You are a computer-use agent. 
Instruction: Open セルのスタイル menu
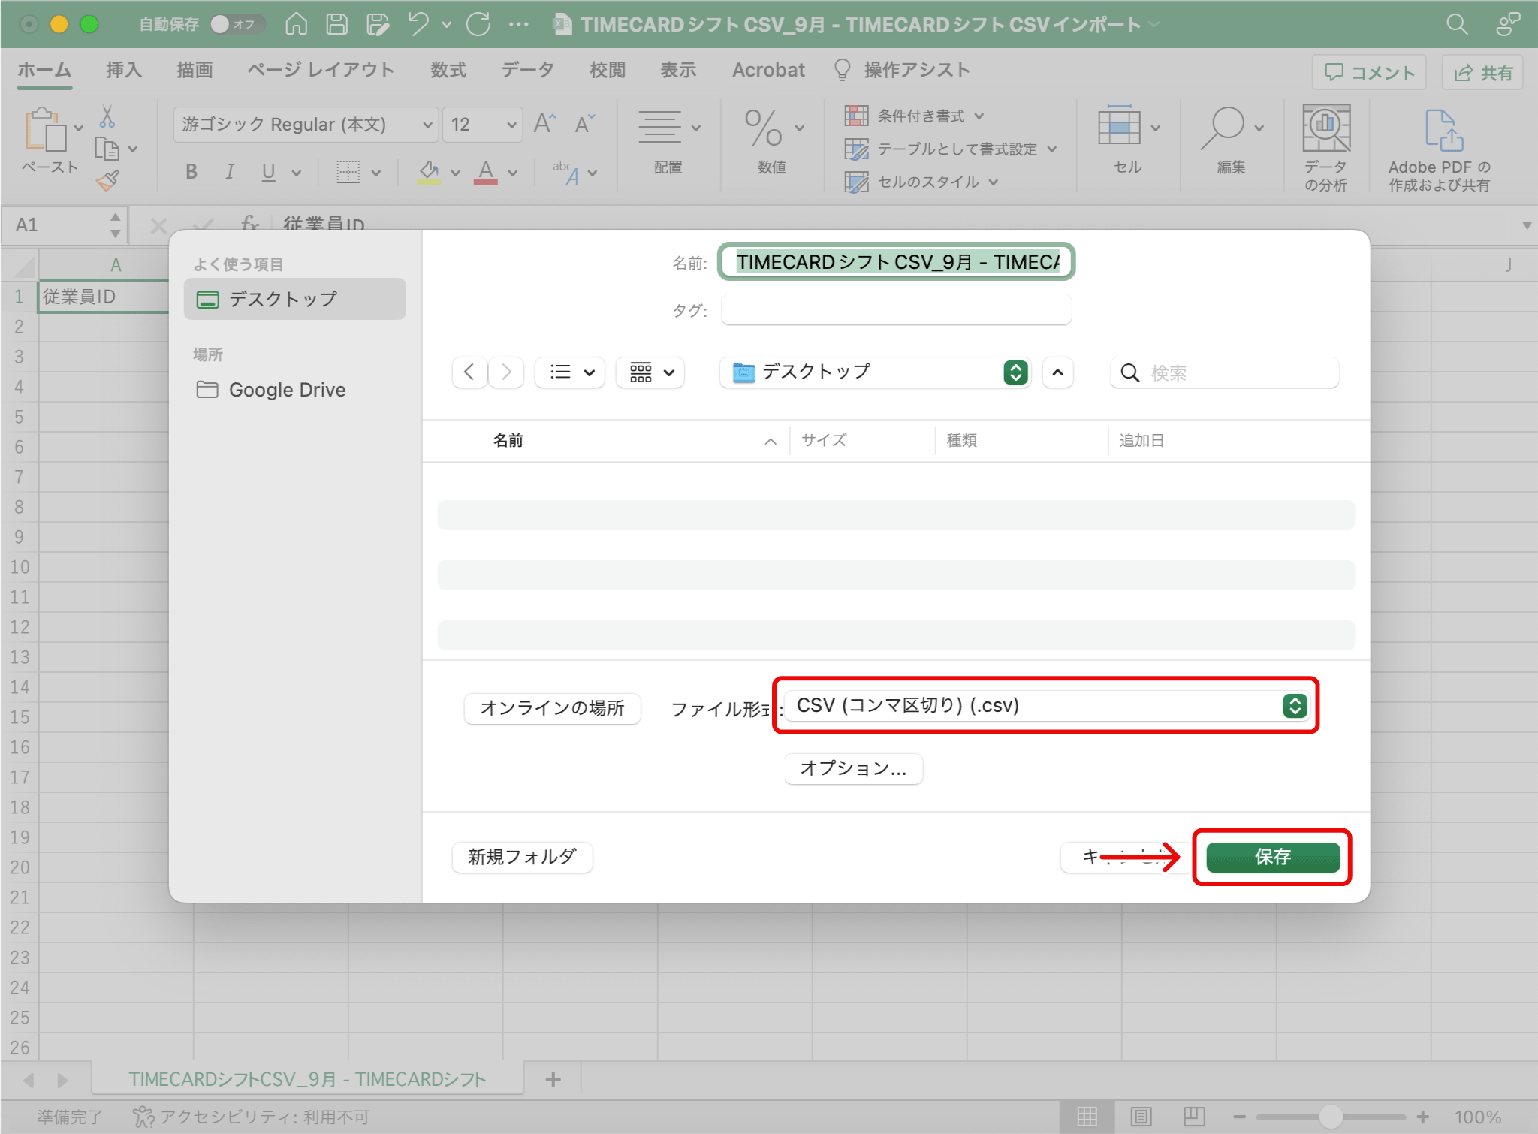[921, 182]
